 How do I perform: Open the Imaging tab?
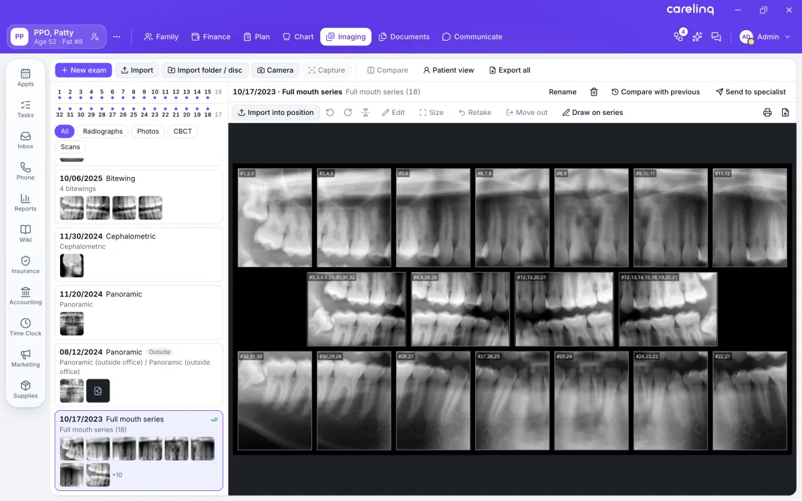pos(346,37)
